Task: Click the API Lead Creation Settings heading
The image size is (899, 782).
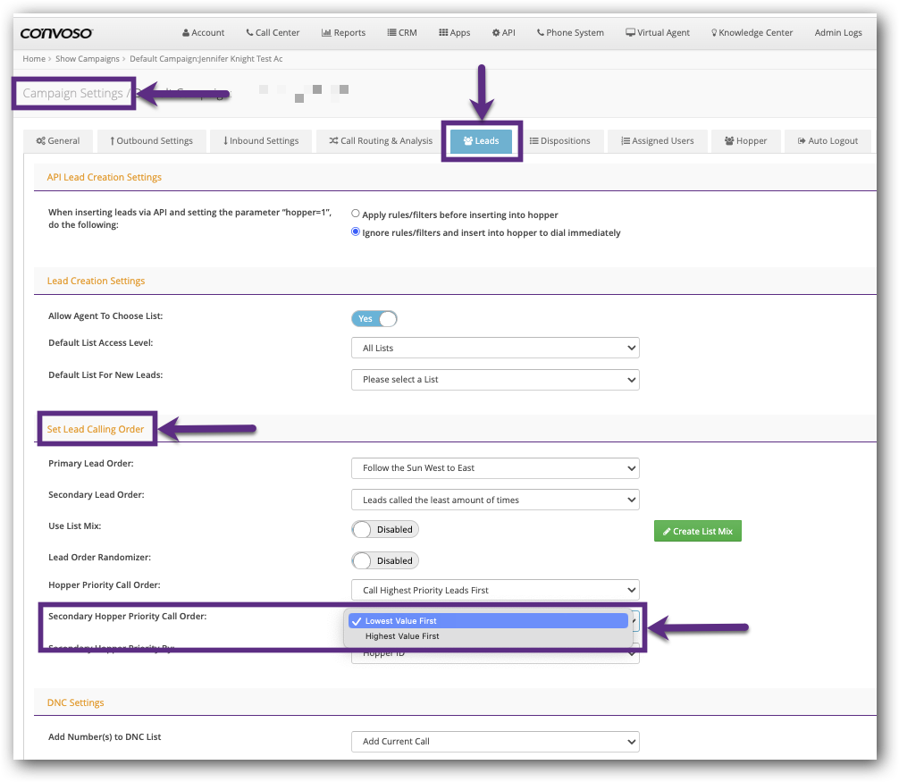Action: click(105, 178)
